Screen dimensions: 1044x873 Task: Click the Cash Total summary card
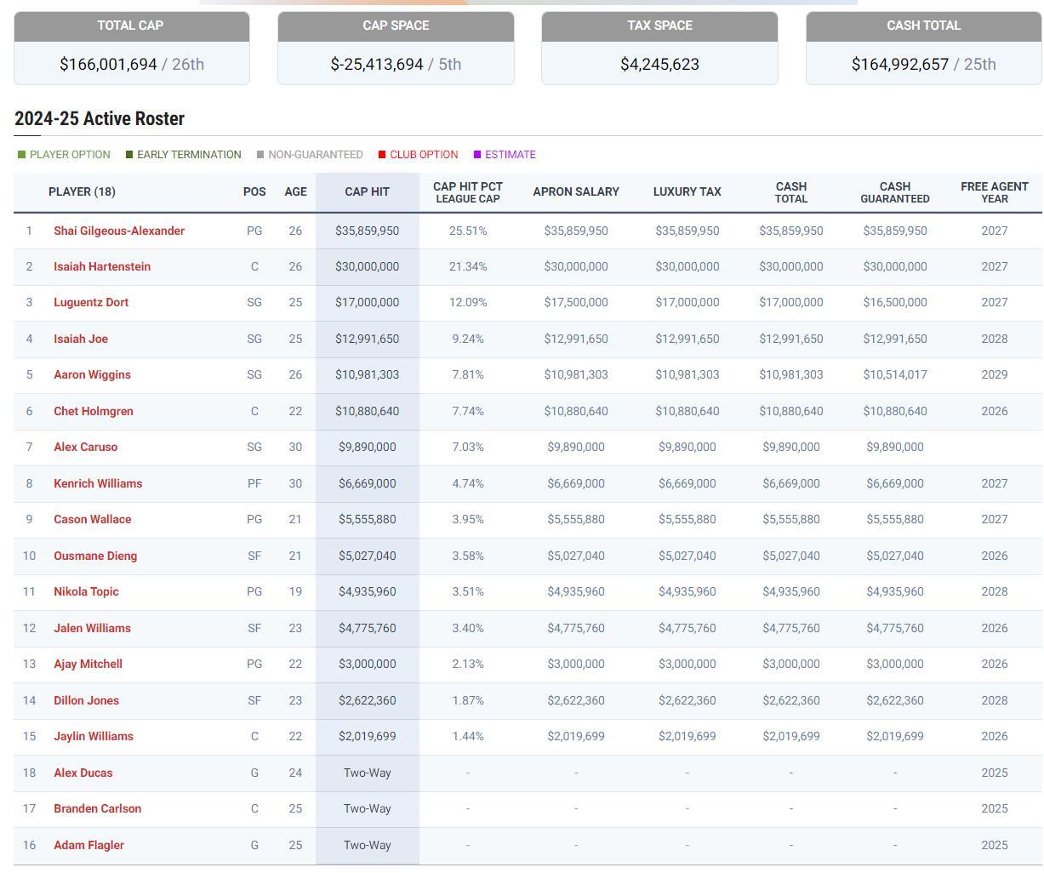(x=923, y=48)
